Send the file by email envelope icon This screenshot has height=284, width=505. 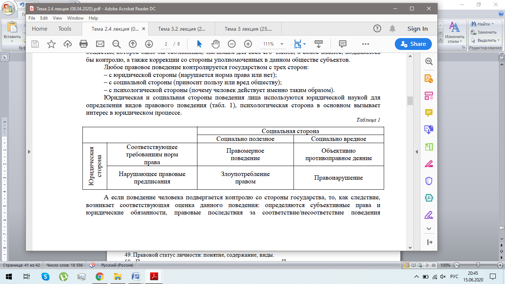(x=100, y=44)
